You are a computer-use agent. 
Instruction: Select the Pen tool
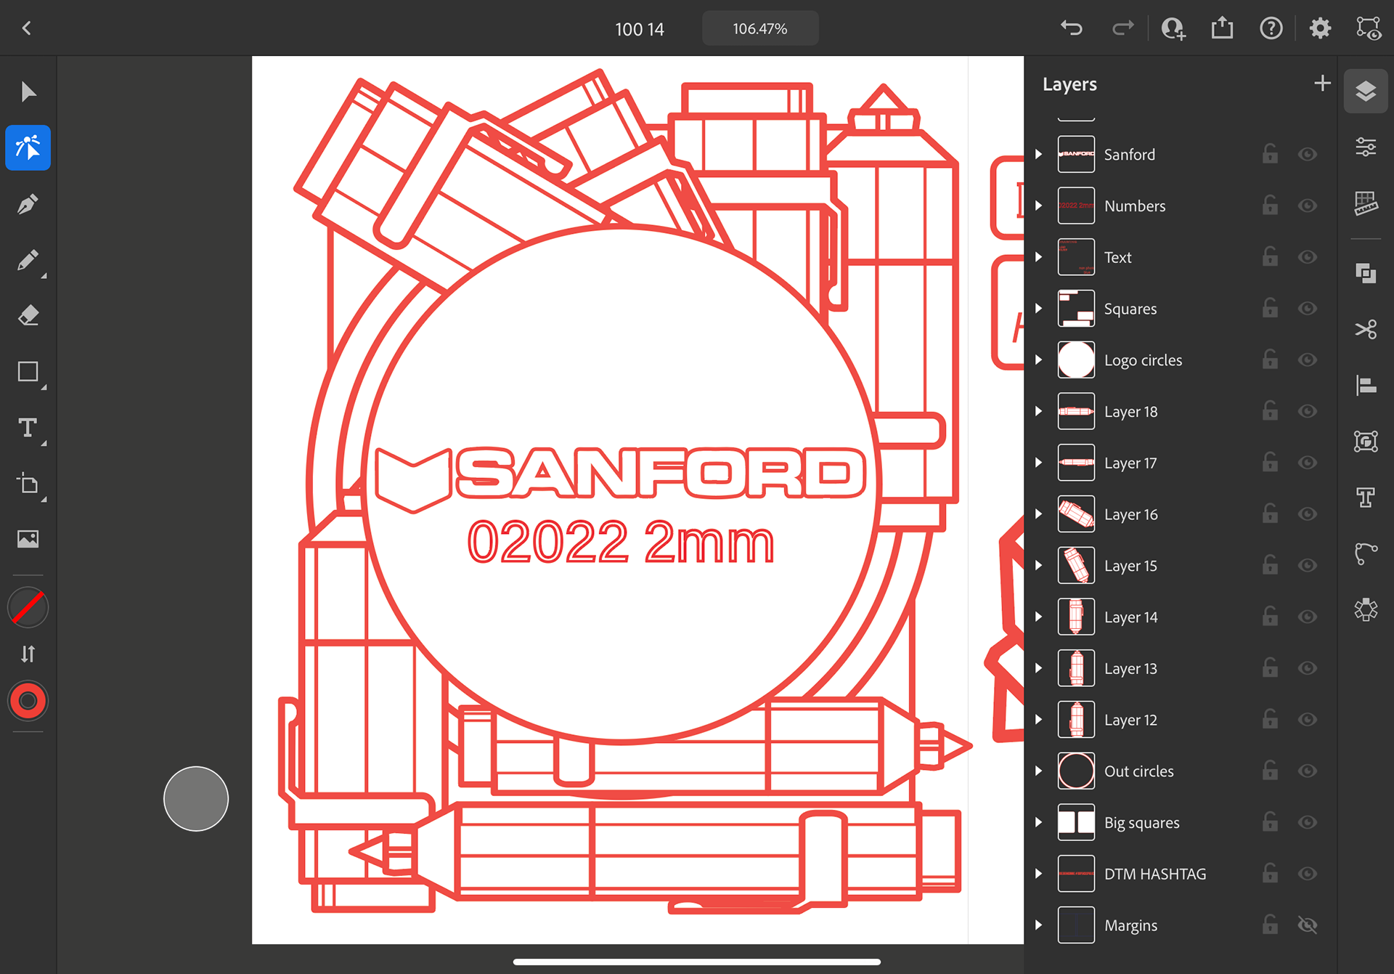[28, 204]
